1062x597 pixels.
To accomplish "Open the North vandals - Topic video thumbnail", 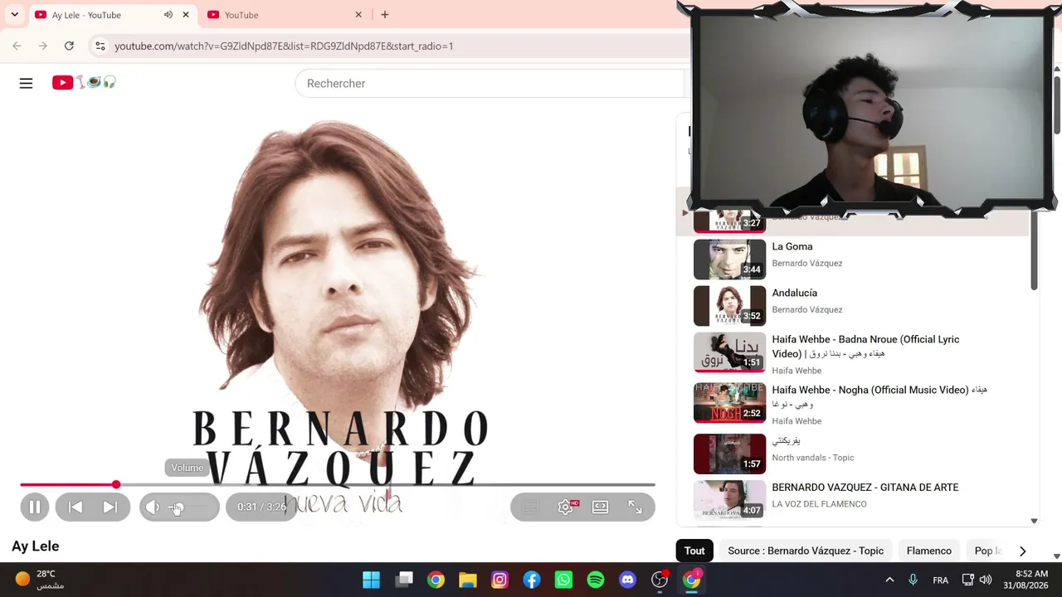I will [729, 454].
